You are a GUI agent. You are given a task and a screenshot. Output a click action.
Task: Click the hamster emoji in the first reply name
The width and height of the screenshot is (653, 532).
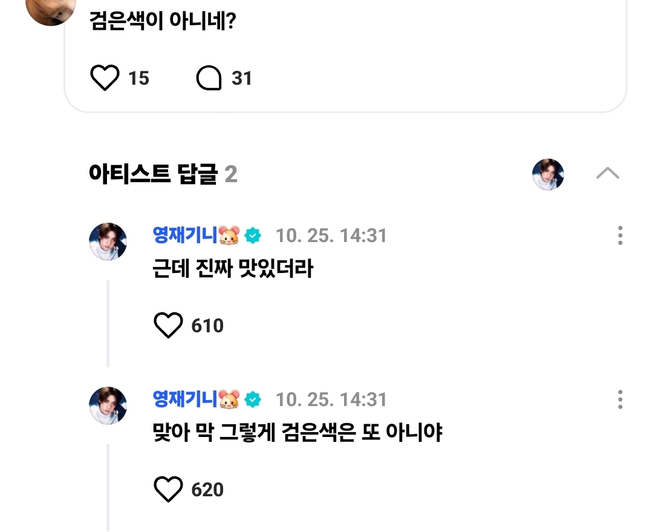[x=229, y=236]
